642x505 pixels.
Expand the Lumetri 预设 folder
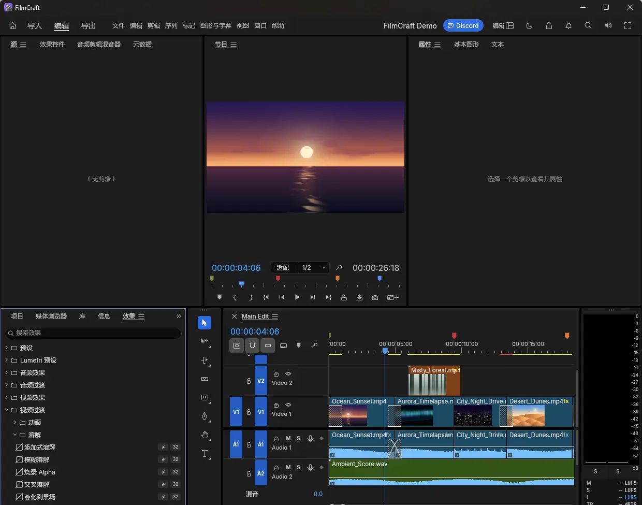pyautogui.click(x=7, y=360)
